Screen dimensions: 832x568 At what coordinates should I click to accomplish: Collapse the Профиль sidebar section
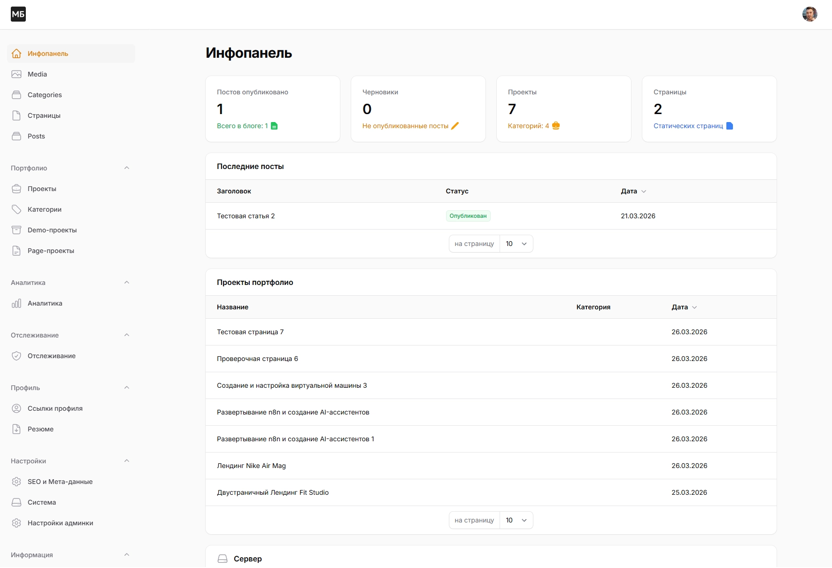(x=126, y=388)
